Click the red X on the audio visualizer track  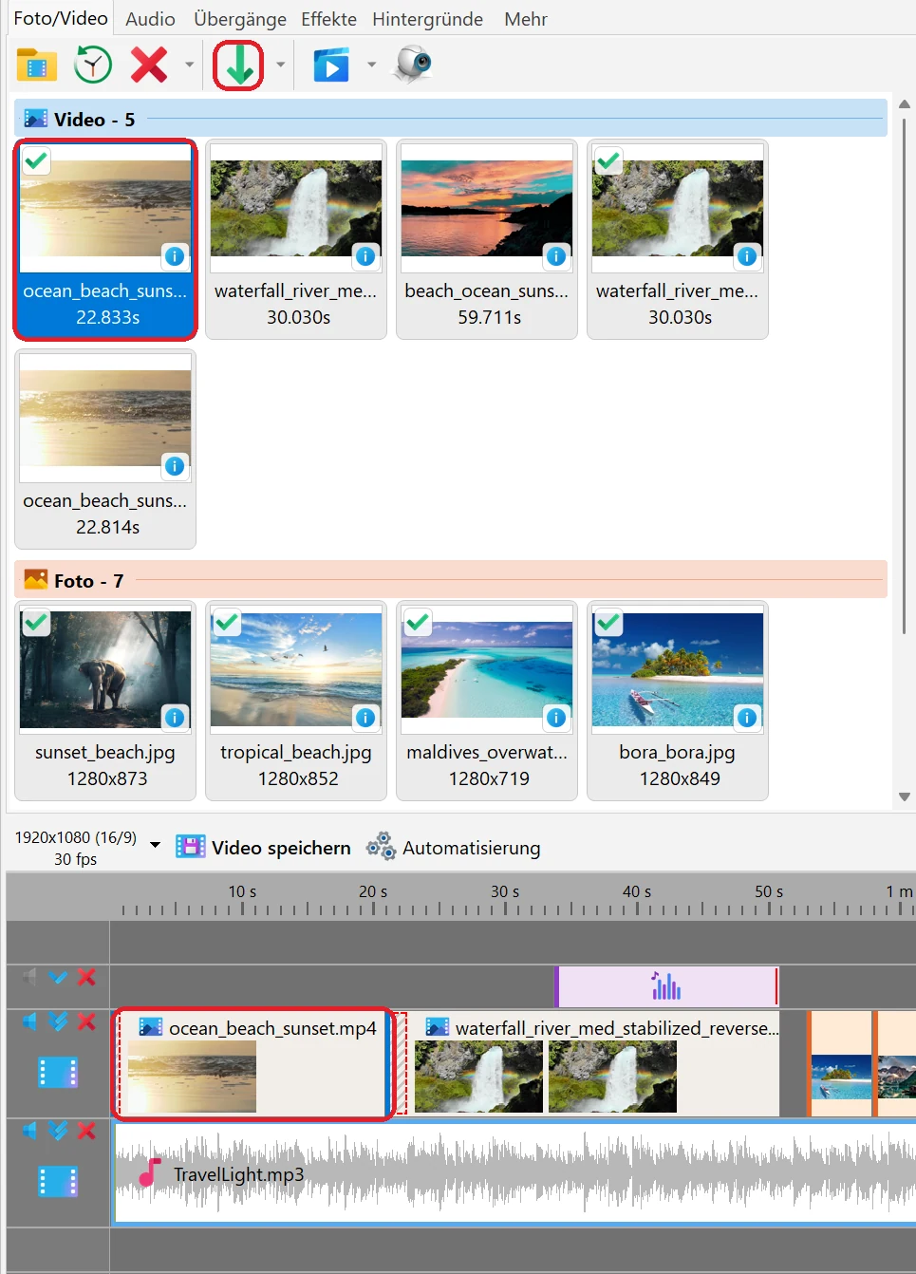86,977
